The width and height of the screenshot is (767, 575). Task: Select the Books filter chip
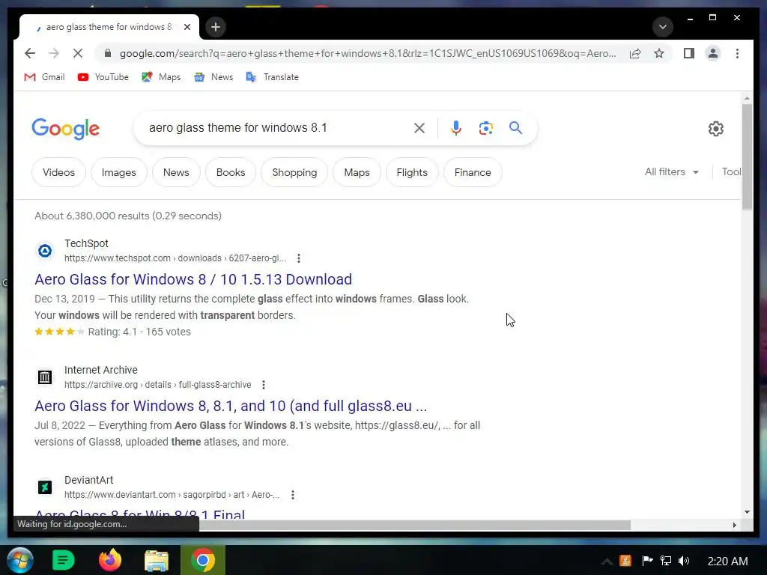(231, 172)
